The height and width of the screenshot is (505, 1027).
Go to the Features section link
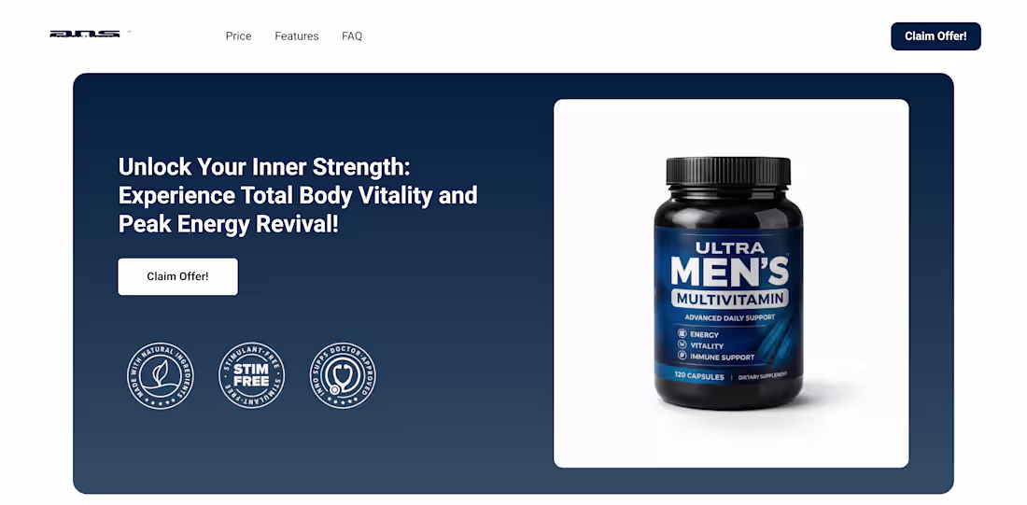tap(297, 36)
